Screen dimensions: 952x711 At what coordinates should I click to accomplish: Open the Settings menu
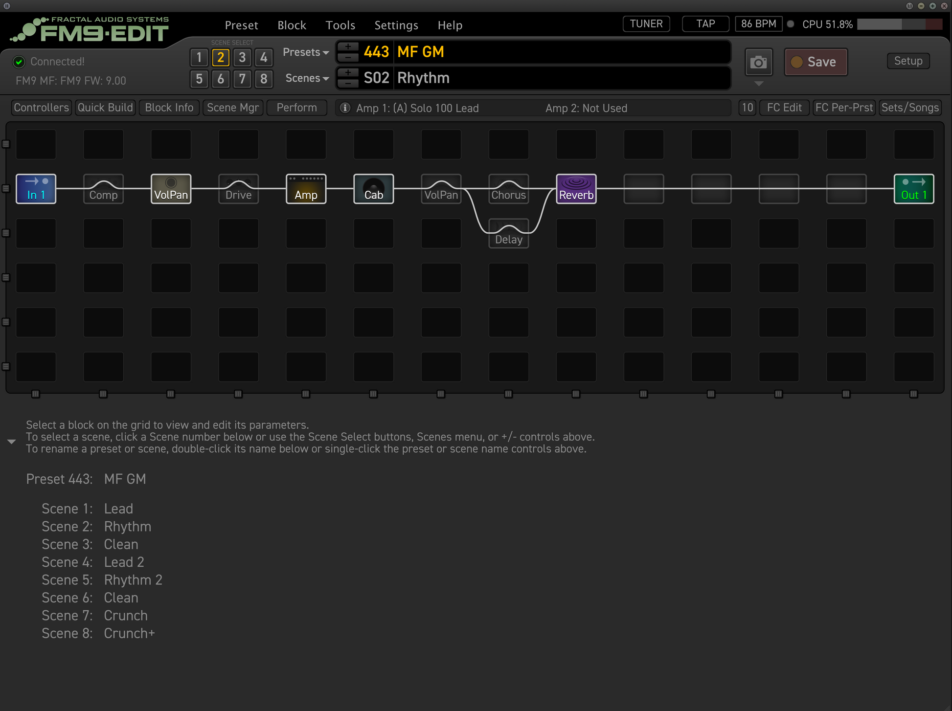pos(396,25)
